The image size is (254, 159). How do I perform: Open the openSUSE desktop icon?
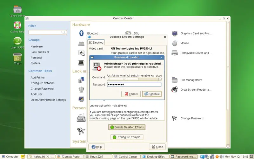(x=17, y=41)
